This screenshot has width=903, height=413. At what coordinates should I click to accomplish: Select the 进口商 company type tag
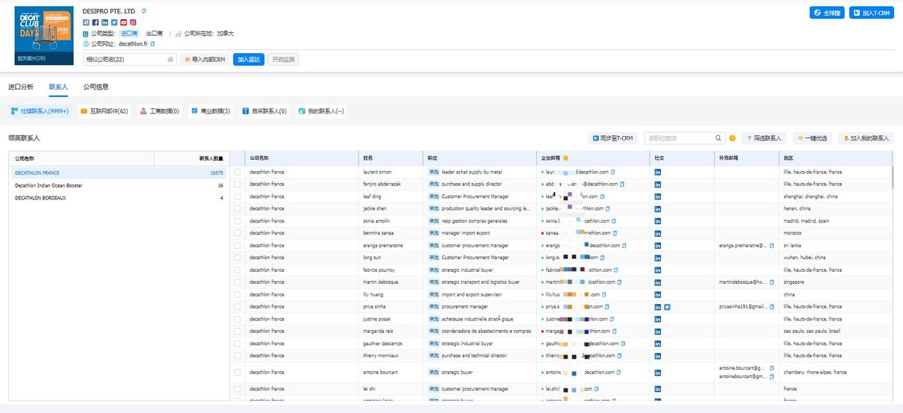coord(130,34)
